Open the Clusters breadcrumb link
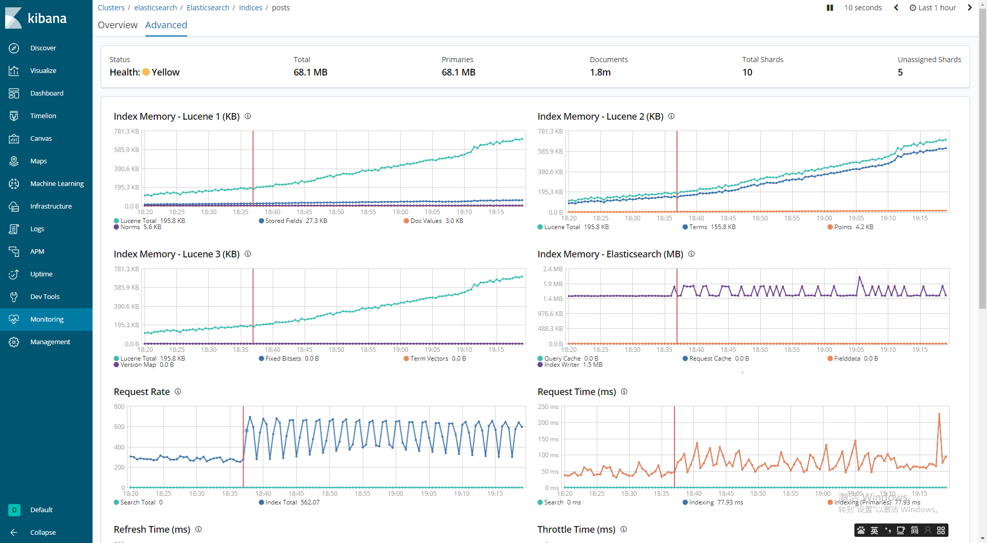This screenshot has height=543, width=987. tap(111, 8)
